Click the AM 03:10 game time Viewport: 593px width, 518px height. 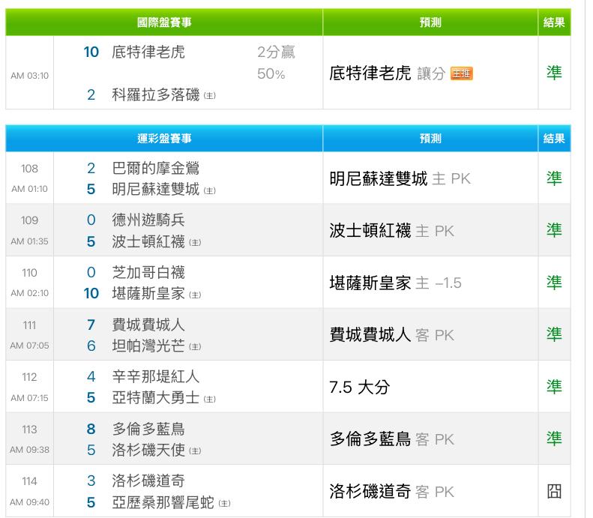[x=29, y=76]
